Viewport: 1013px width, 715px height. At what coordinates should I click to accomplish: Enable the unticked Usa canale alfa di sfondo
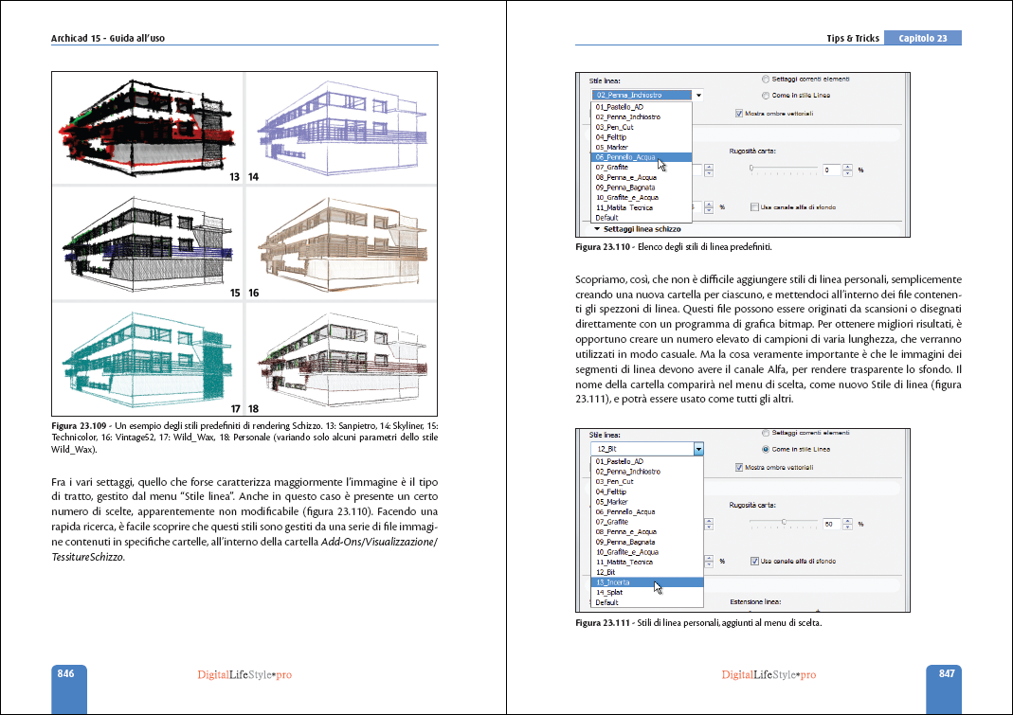754,206
